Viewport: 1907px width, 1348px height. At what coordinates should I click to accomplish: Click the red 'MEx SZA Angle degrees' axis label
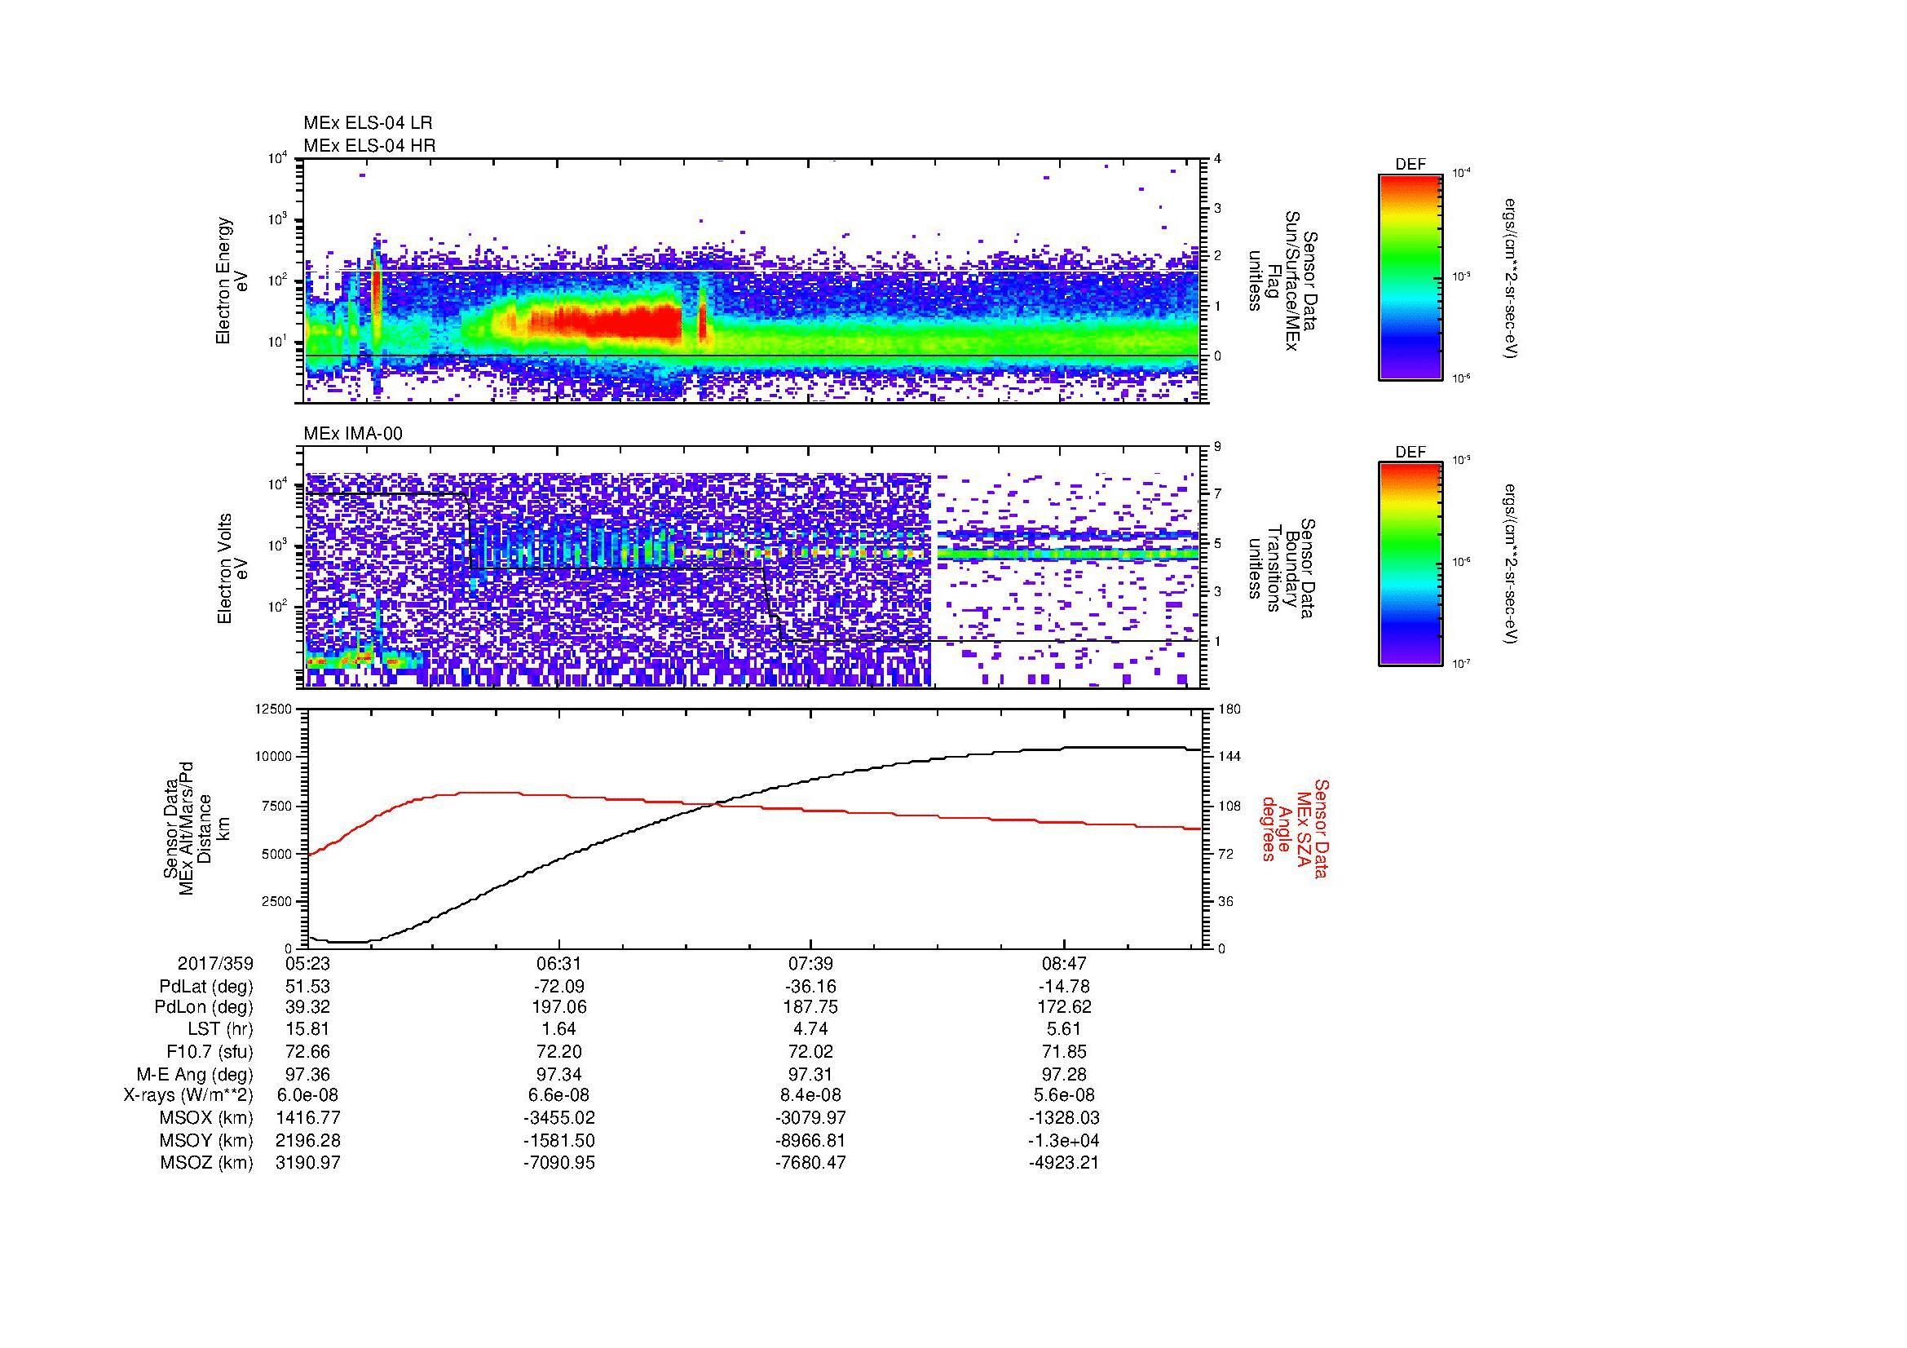click(x=1296, y=828)
